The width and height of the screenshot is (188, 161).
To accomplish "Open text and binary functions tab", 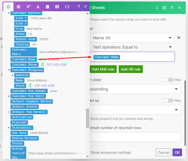I will (38, 7).
